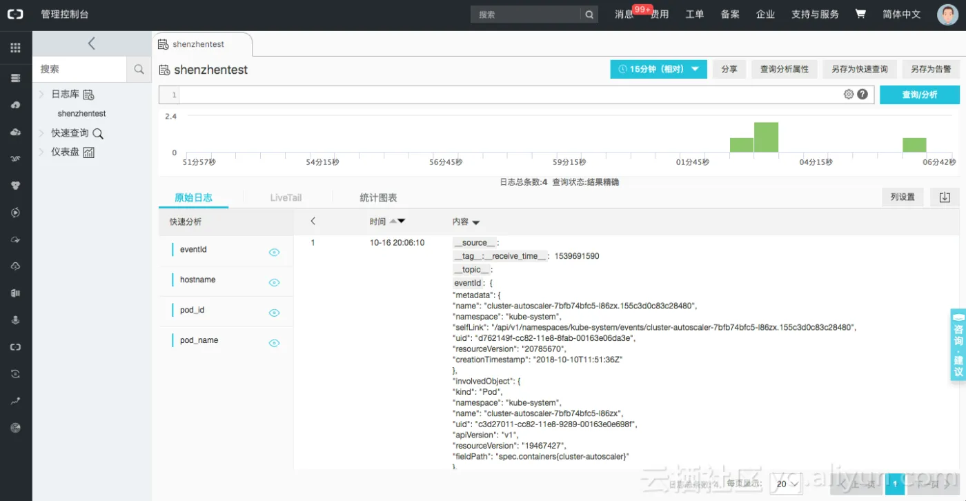This screenshot has height=501, width=966.
Task: Open the query help question mark icon
Action: click(x=862, y=95)
